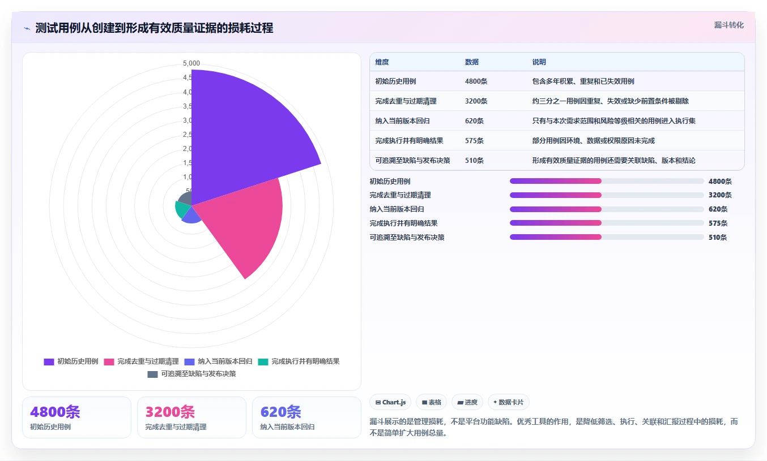This screenshot has height=461, width=767.
Task: Click table cell 完成执行并有明确结果
Action: coord(410,141)
